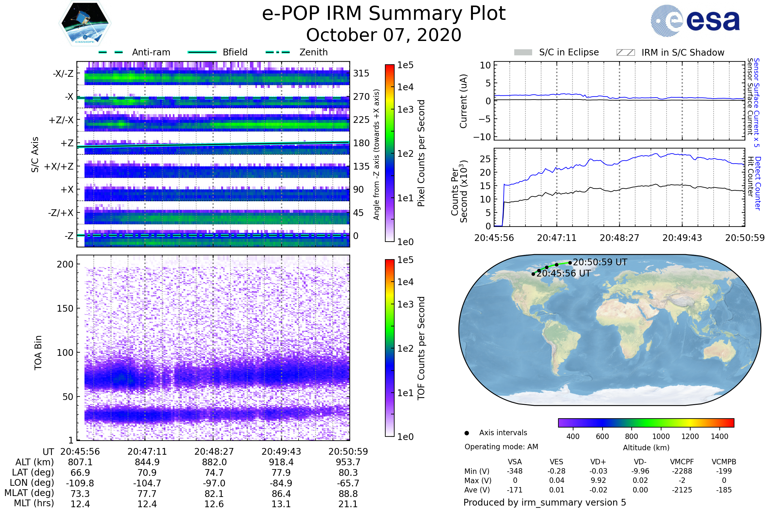Click the Produced by irm_summary version 5 text
This screenshot has height=512, width=768.
tap(544, 502)
